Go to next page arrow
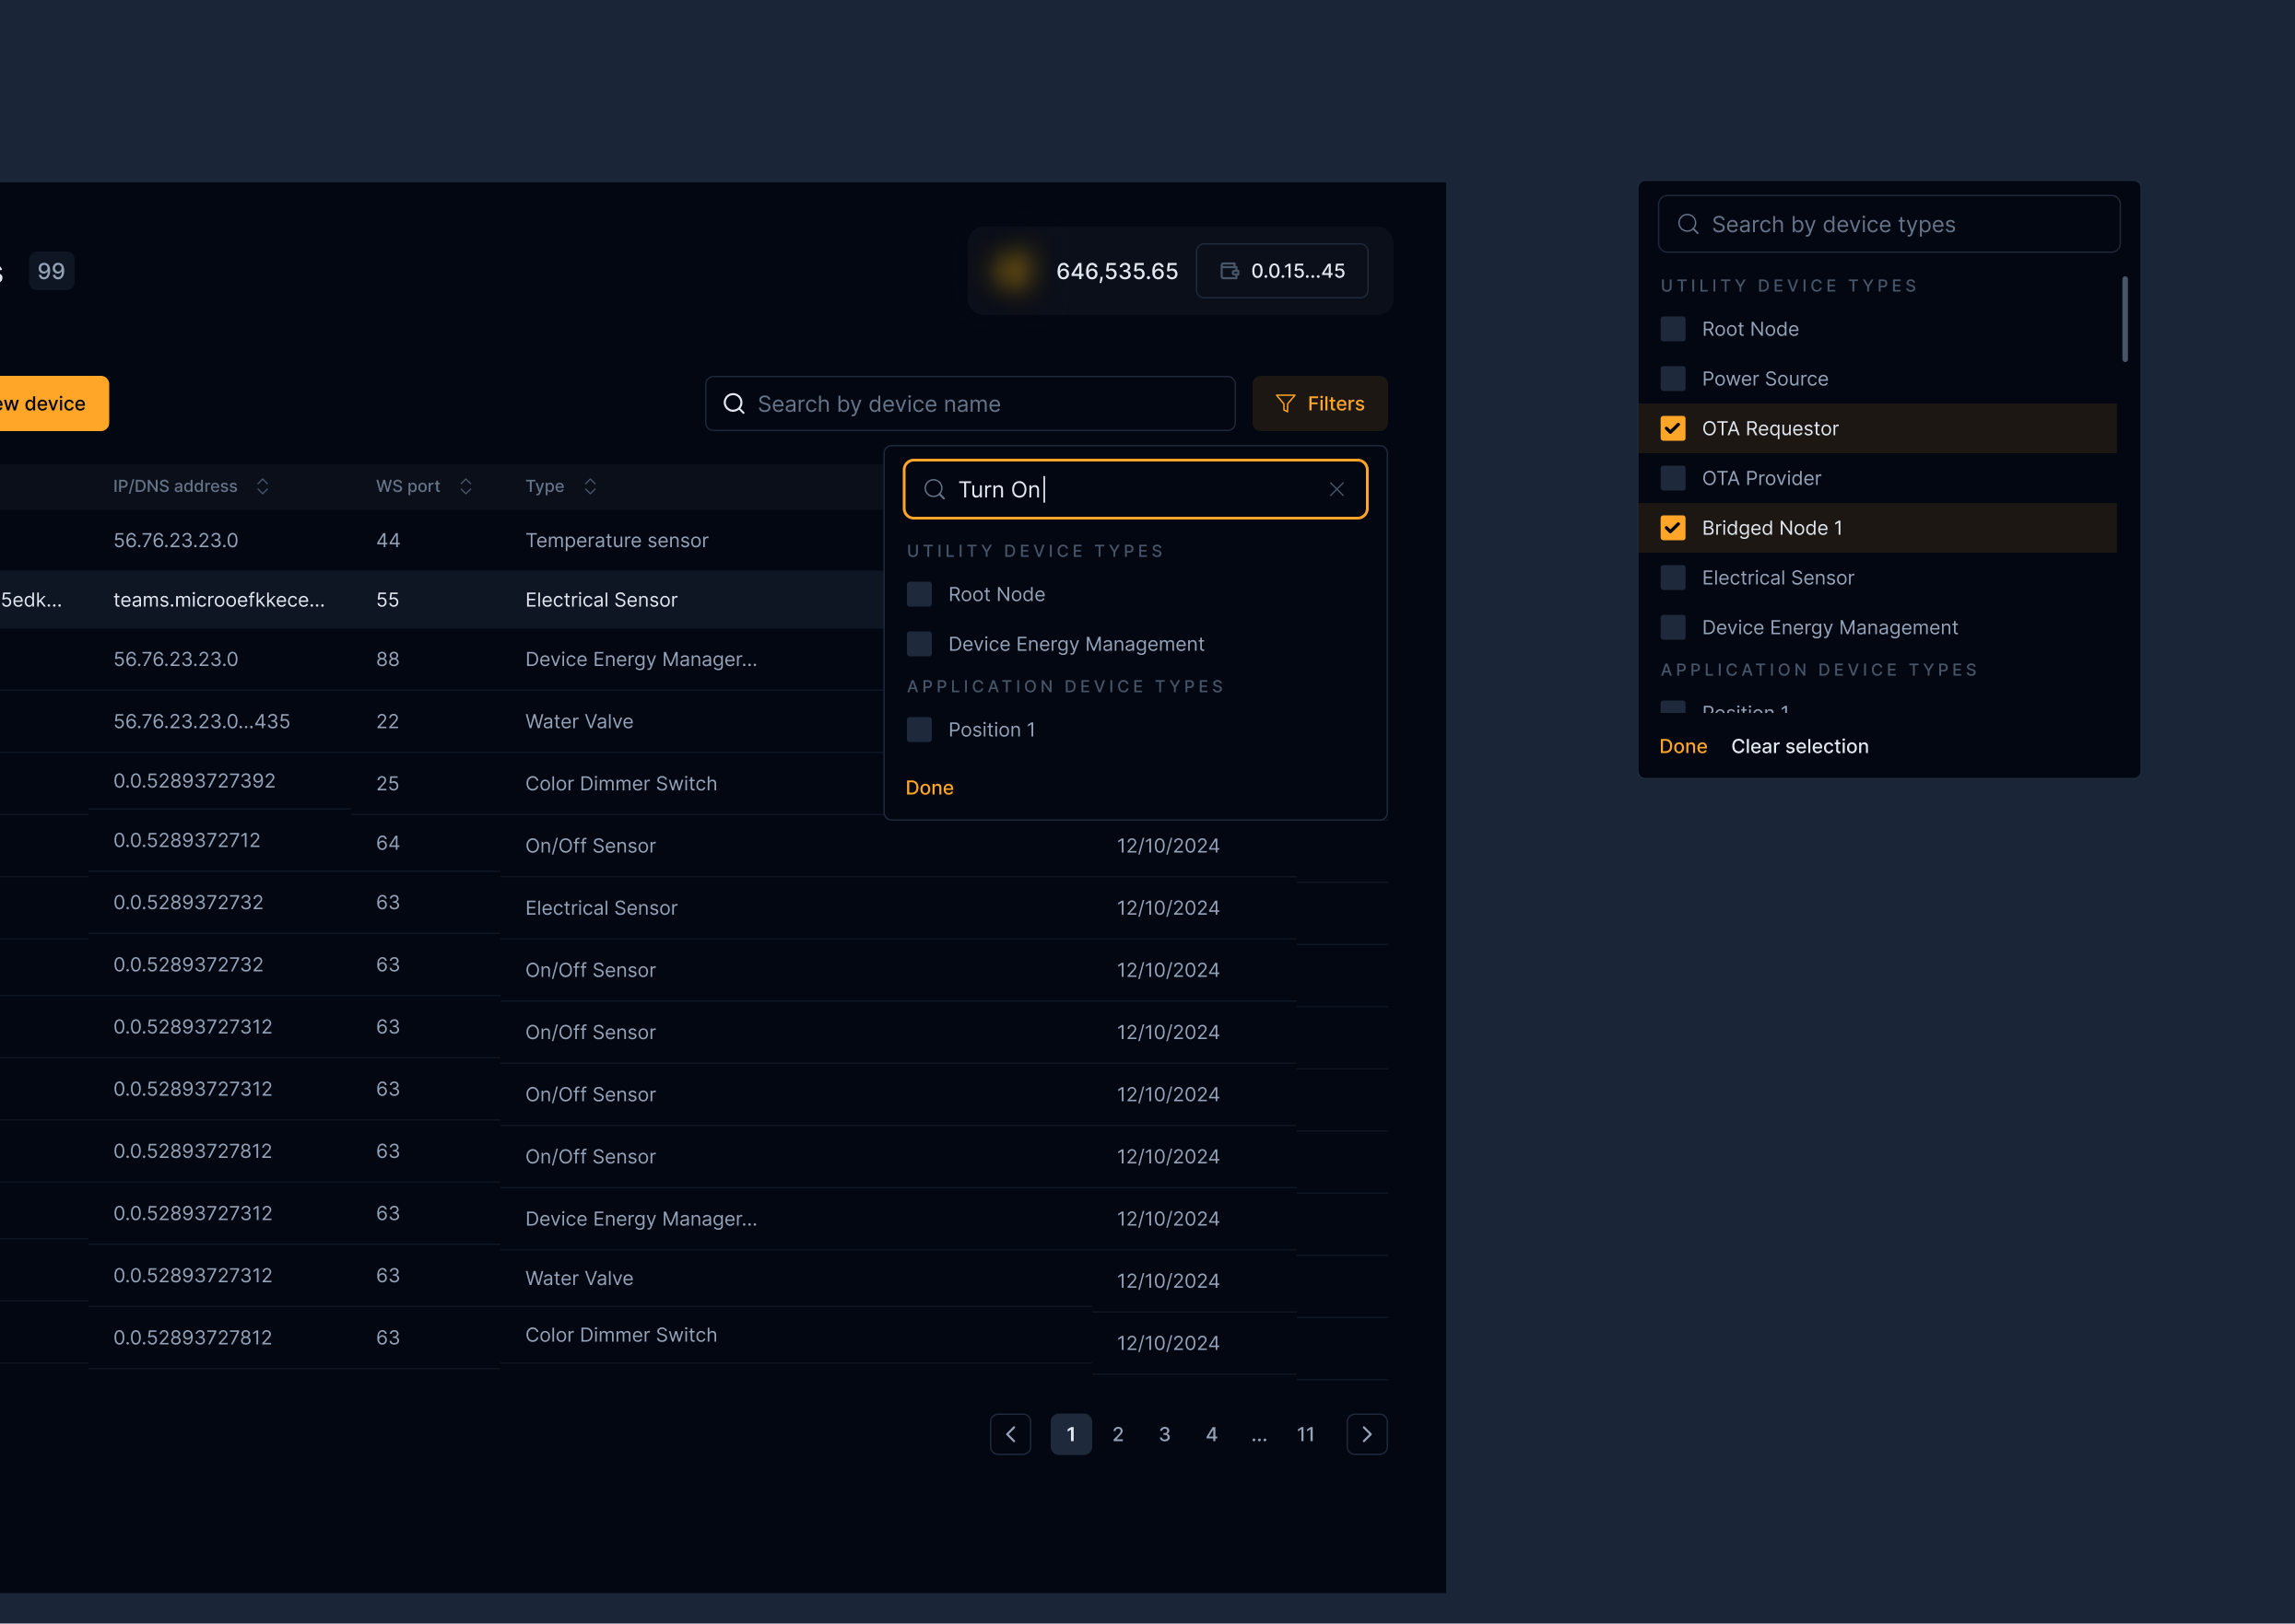Screen dimensions: 2295x1624 click(1366, 1433)
